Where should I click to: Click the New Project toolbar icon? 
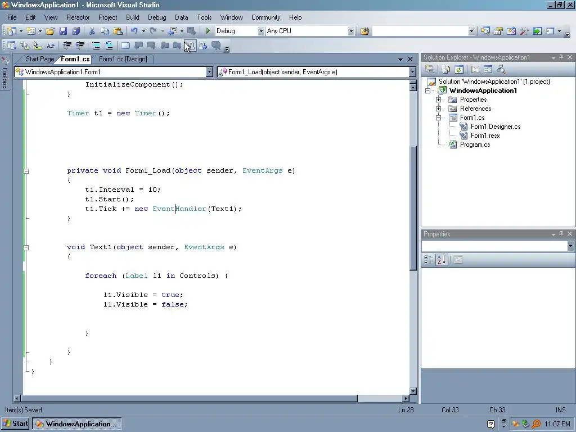click(12, 31)
